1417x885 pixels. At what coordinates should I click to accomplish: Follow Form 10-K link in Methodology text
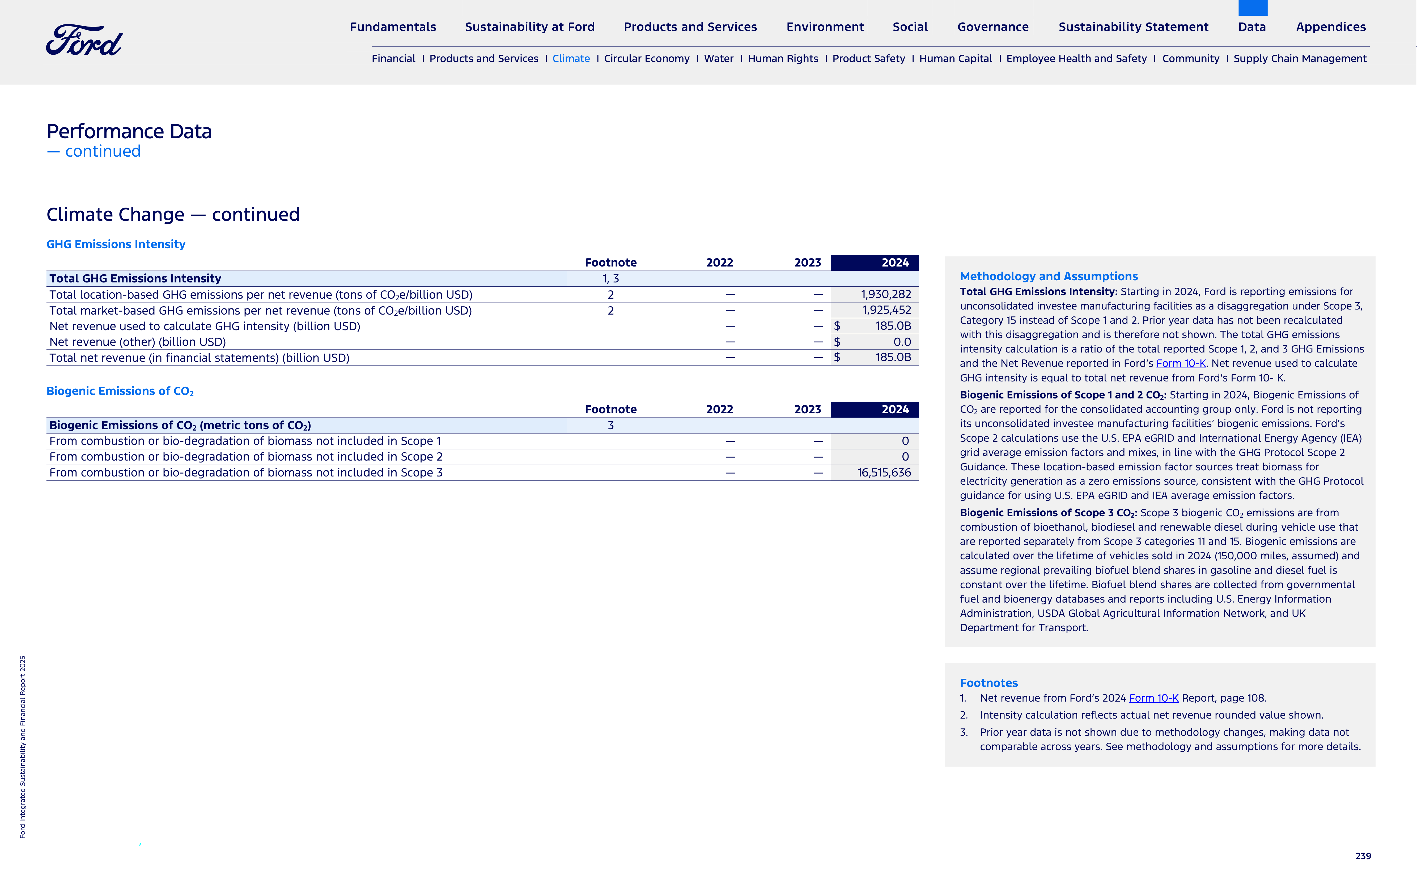[x=1180, y=363]
